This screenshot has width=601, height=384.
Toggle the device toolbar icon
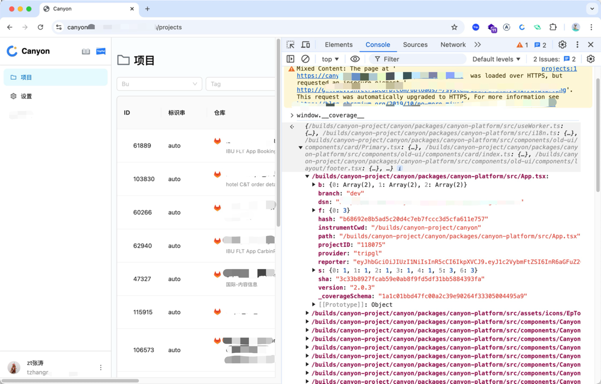306,45
